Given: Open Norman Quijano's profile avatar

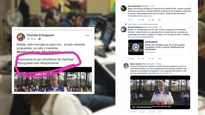Looking at the screenshot, I should point(124,29).
